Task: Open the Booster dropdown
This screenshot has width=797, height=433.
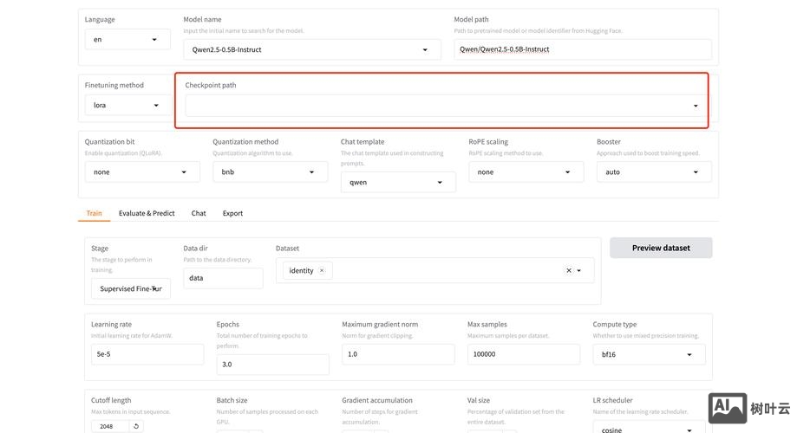Action: (654, 171)
